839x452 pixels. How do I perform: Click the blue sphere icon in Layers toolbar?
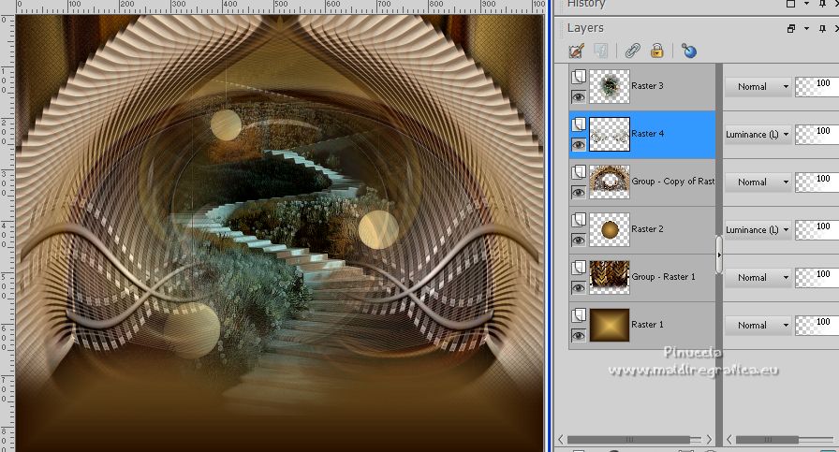pyautogui.click(x=688, y=51)
